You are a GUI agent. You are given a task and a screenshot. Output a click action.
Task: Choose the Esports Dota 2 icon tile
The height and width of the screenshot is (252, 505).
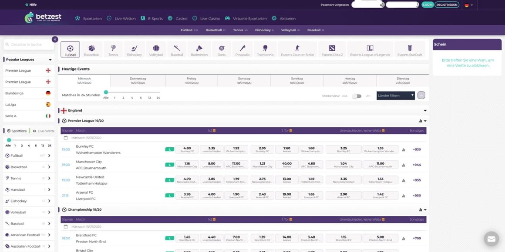332,50
